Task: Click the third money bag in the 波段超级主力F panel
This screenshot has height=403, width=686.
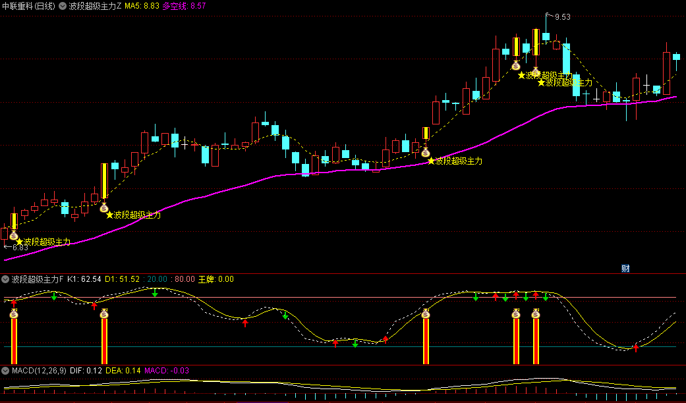Action: tap(426, 313)
